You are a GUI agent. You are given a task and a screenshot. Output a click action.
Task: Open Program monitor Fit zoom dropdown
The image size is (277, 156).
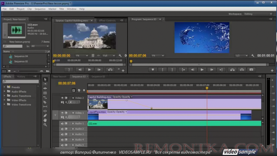tap(158, 56)
